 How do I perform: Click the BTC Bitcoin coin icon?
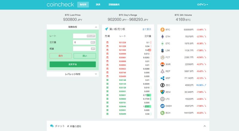point(163,30)
